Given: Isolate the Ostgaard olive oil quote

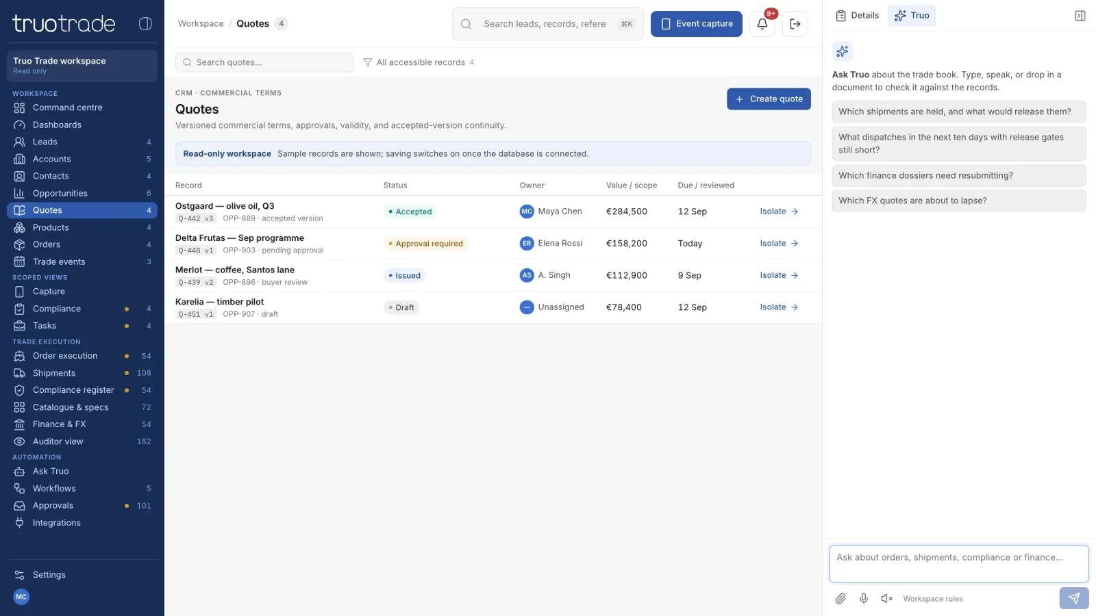Looking at the screenshot, I should click(x=779, y=211).
